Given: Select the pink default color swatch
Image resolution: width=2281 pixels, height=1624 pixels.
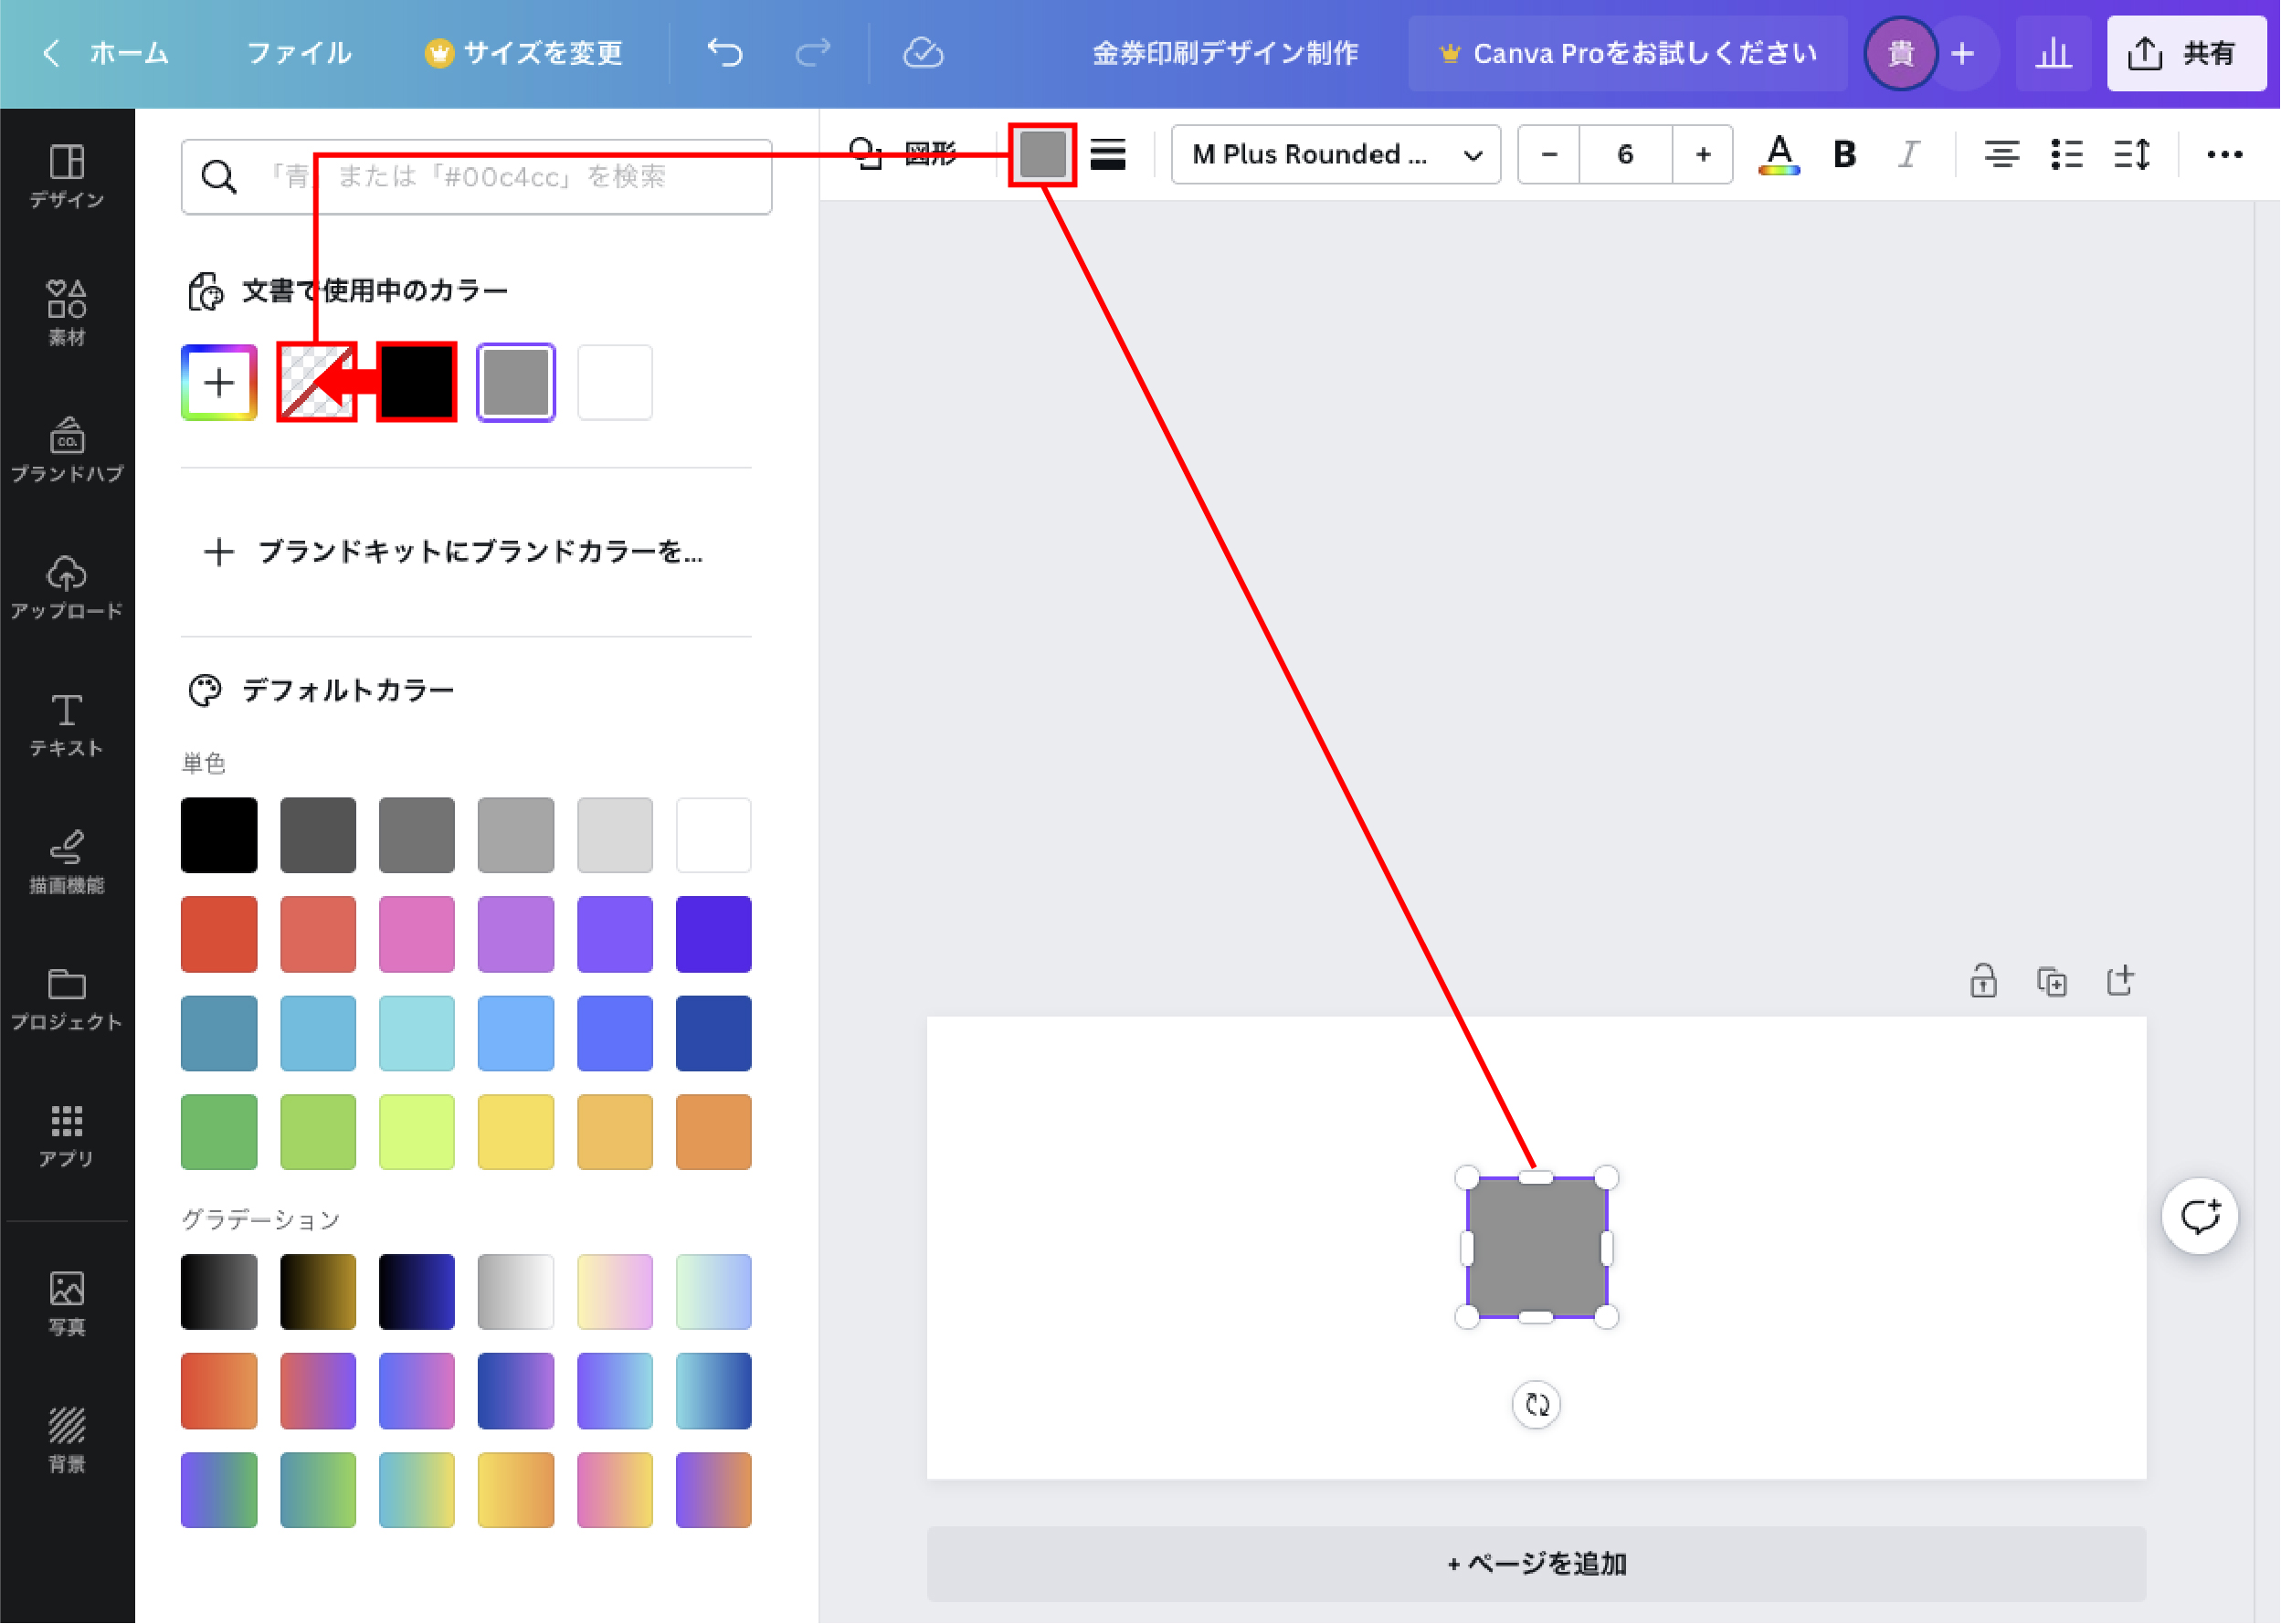Looking at the screenshot, I should (417, 934).
